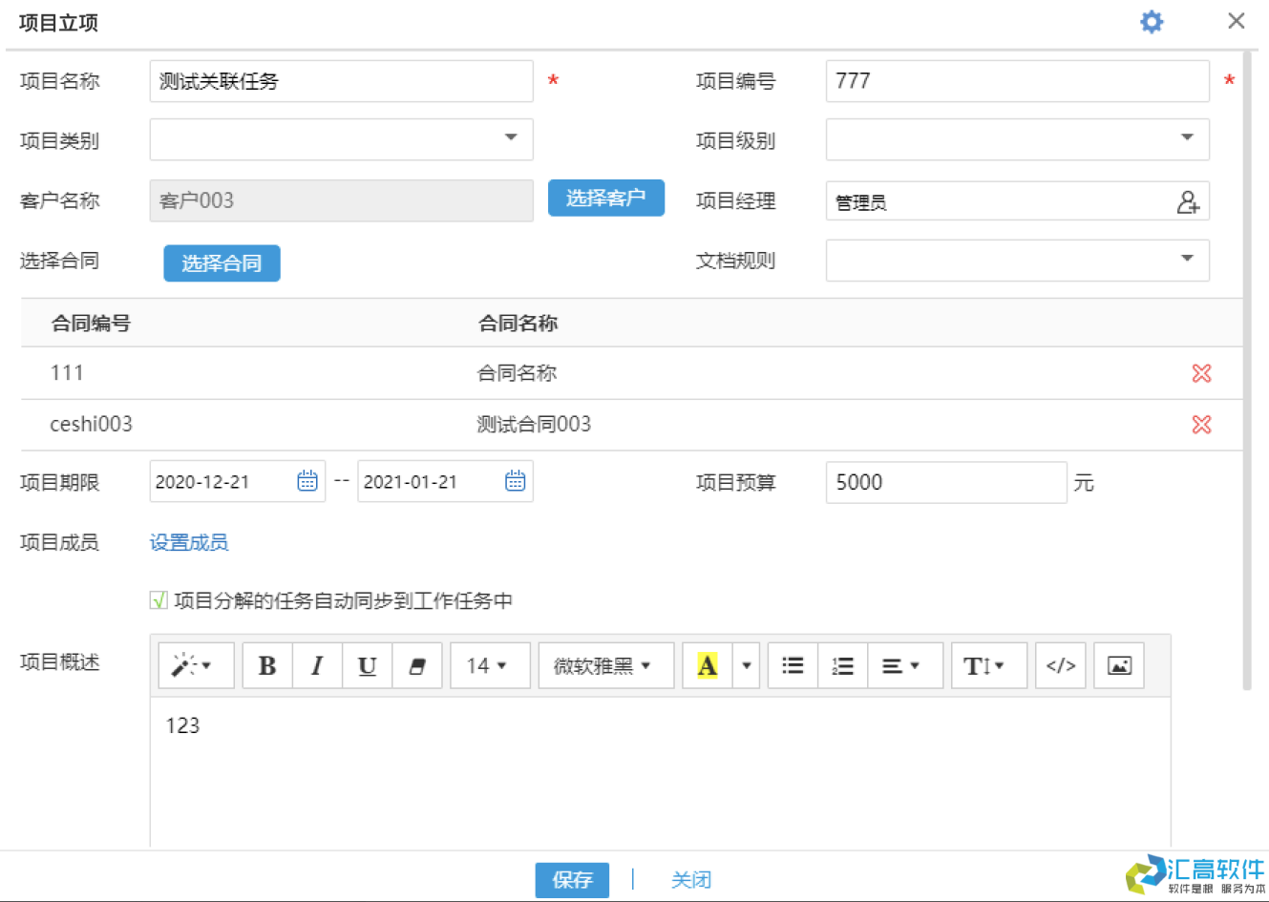
Task: Remove contract ceshi003 from the list
Action: pos(1201,425)
